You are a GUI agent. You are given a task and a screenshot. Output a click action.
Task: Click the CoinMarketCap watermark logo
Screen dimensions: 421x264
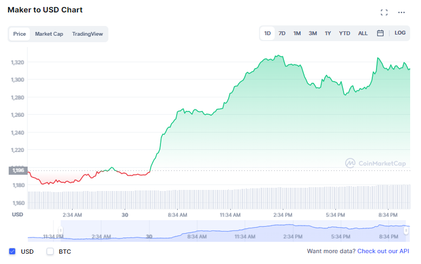375,163
